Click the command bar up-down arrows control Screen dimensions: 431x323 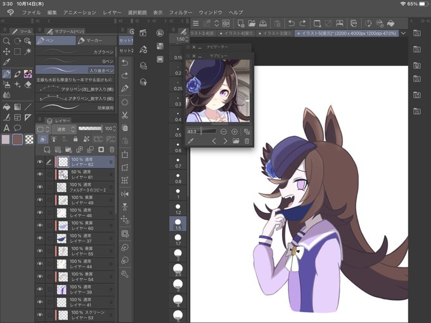point(217,23)
